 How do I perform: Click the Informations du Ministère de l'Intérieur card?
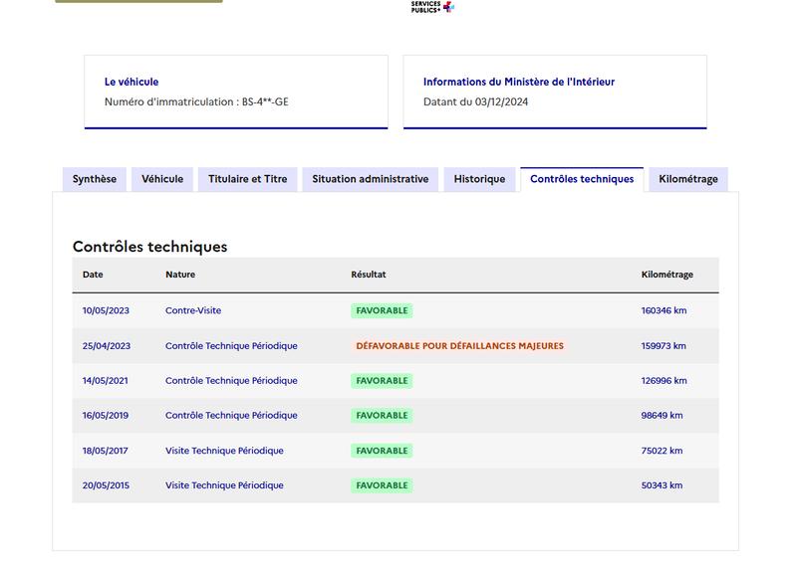[555, 92]
